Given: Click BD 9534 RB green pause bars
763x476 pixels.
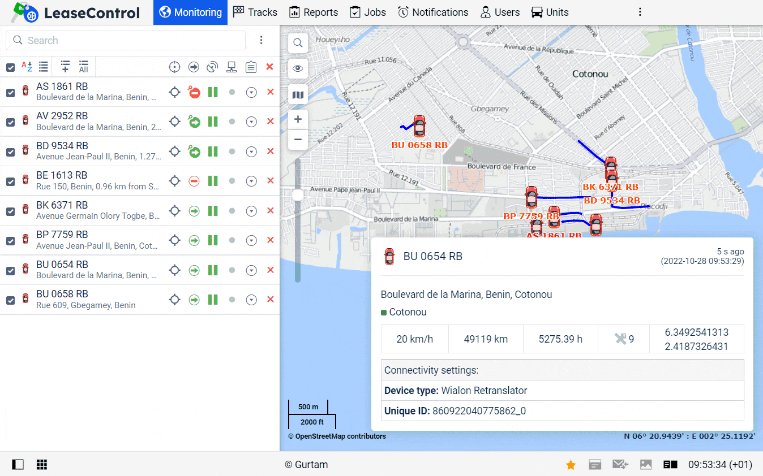Looking at the screenshot, I should [x=213, y=152].
